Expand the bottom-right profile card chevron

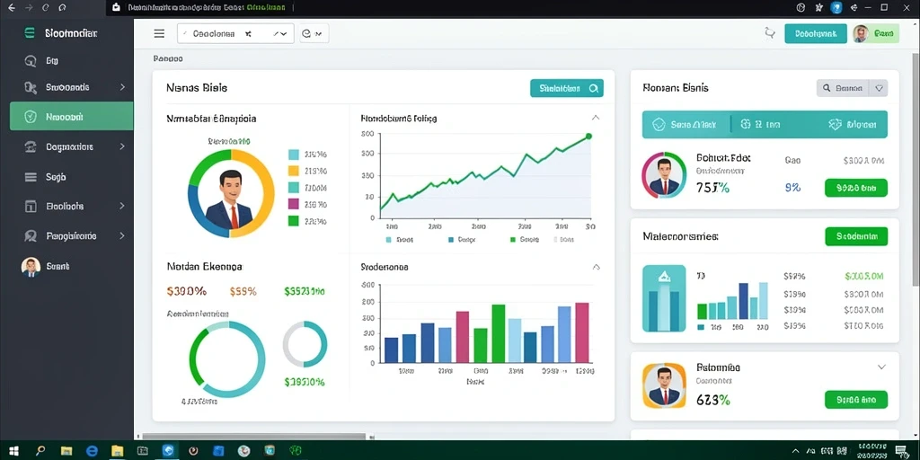(x=881, y=367)
